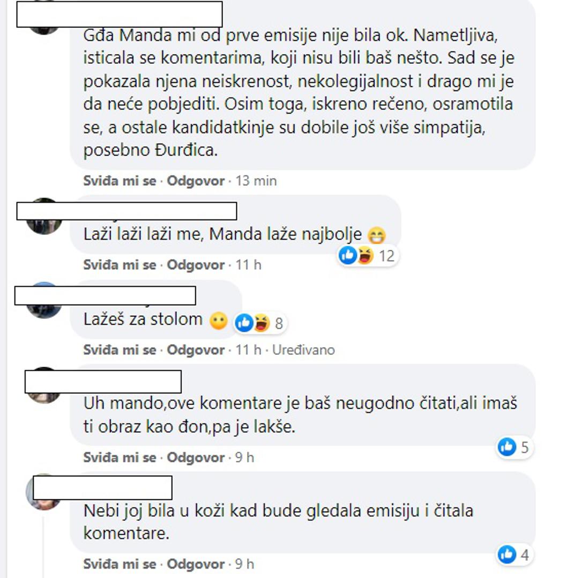Viewport: 581px width, 578px height.
Task: Like the 'Uh mando' comment
Action: 120,458
